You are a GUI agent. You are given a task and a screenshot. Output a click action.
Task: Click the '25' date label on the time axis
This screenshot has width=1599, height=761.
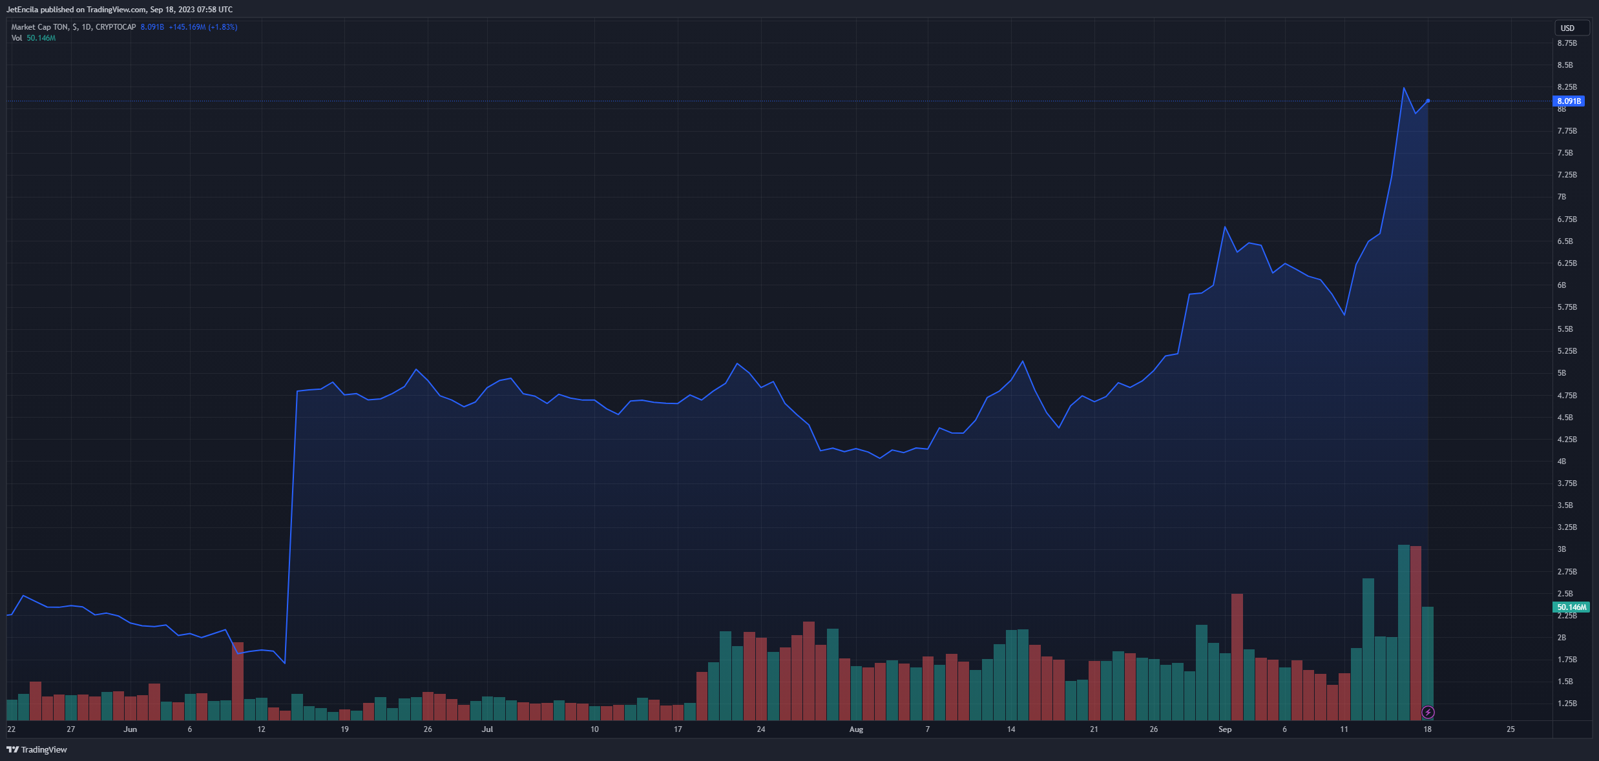pos(1510,729)
